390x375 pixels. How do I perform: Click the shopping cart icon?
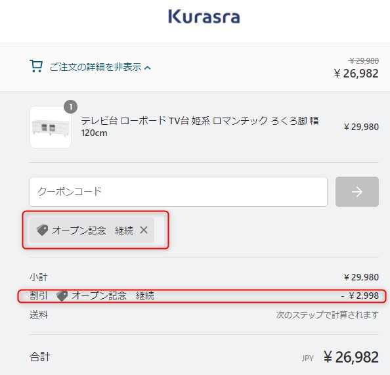click(x=36, y=66)
